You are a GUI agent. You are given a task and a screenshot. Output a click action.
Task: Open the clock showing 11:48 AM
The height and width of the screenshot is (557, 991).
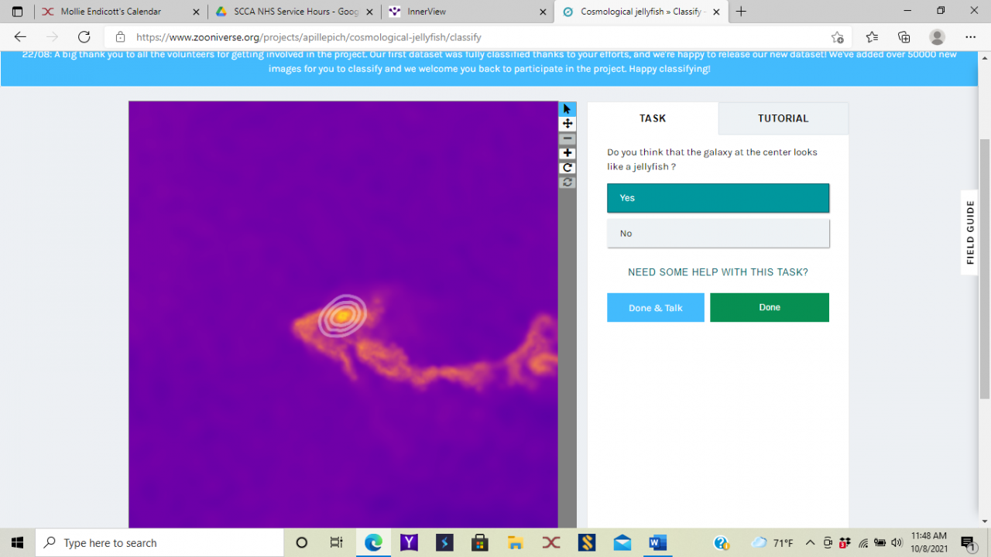[929, 542]
